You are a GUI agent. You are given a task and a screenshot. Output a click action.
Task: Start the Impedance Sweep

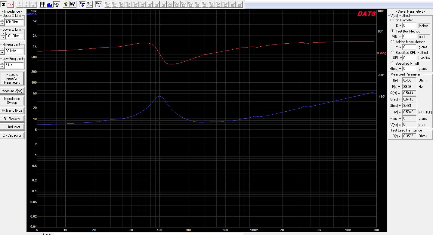(12, 100)
